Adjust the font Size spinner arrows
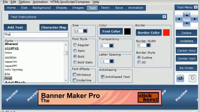Viewport: 200px width, 112px height. pyautogui.click(x=85, y=31)
